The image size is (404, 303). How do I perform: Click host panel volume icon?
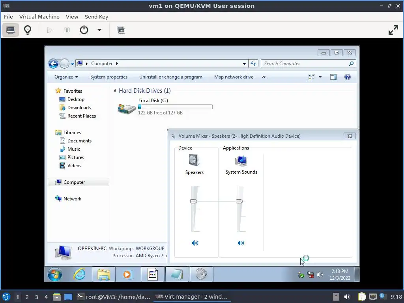[x=347, y=297]
